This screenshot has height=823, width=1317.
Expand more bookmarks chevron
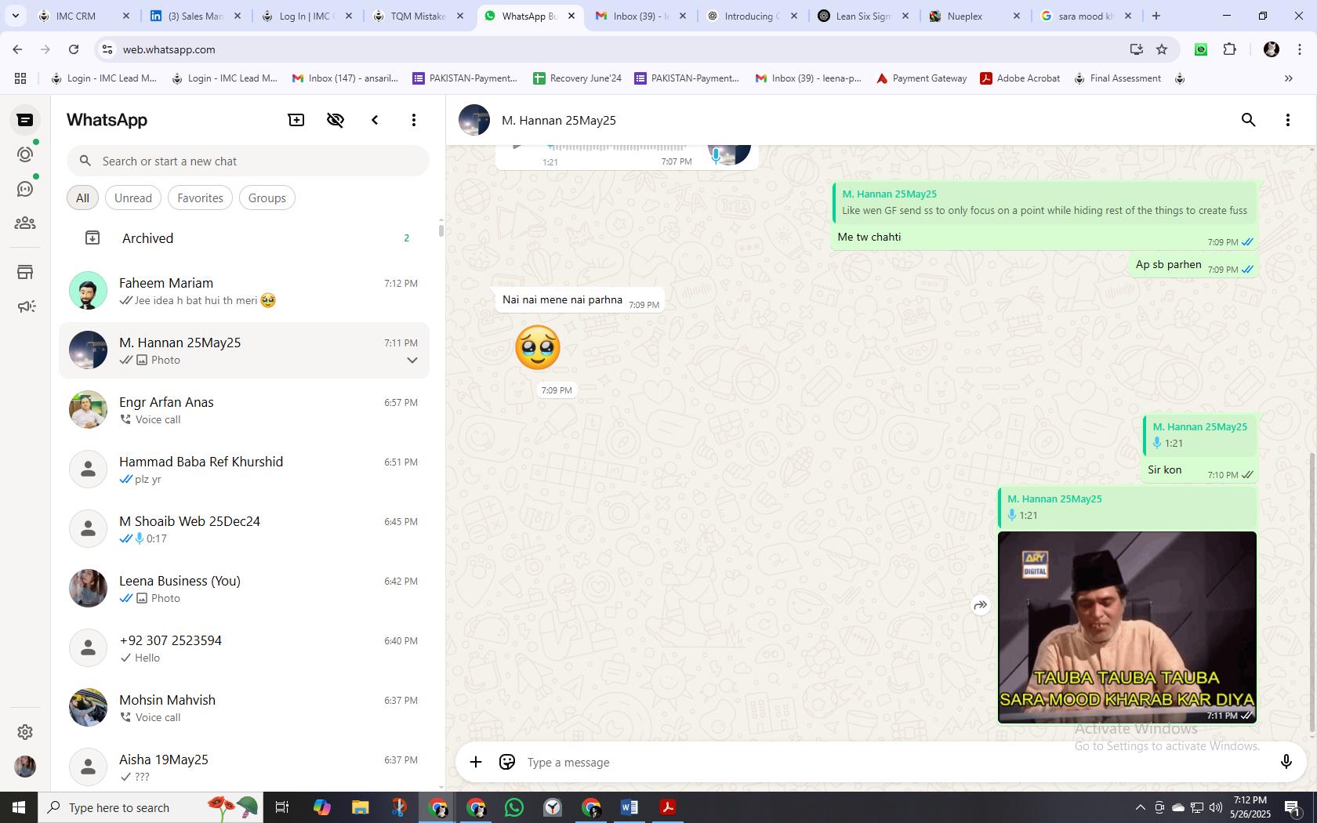1288,78
